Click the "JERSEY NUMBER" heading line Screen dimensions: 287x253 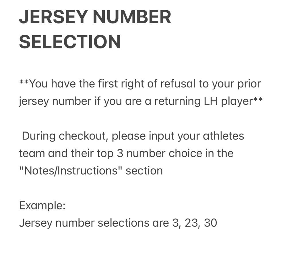click(95, 17)
